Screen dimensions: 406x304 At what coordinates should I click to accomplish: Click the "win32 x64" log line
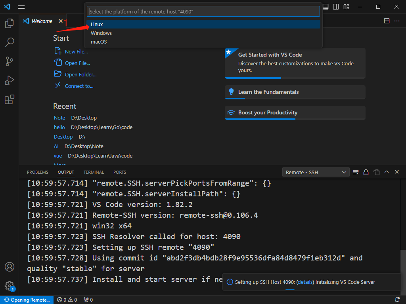(x=79, y=226)
